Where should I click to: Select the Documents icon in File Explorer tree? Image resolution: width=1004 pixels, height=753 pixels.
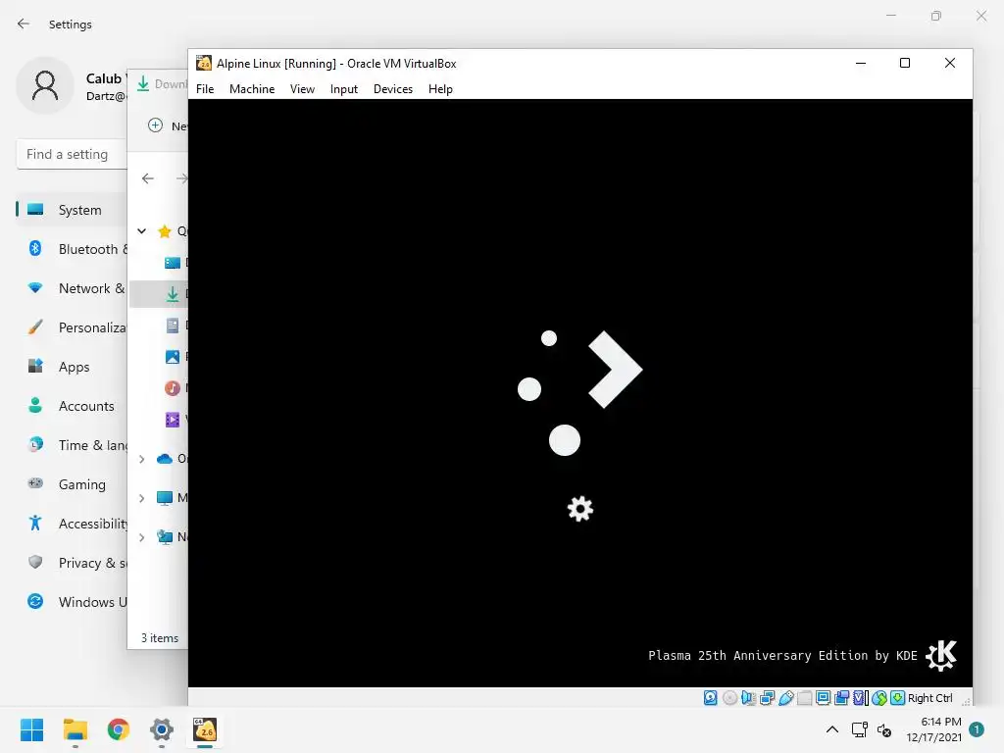tap(173, 326)
